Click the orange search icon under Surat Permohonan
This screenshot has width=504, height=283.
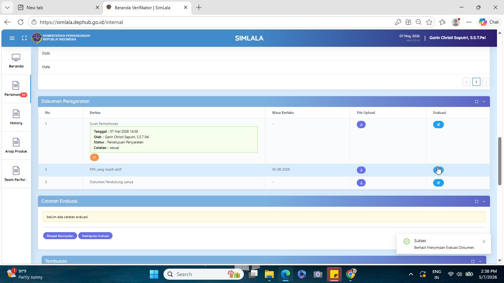tap(94, 157)
